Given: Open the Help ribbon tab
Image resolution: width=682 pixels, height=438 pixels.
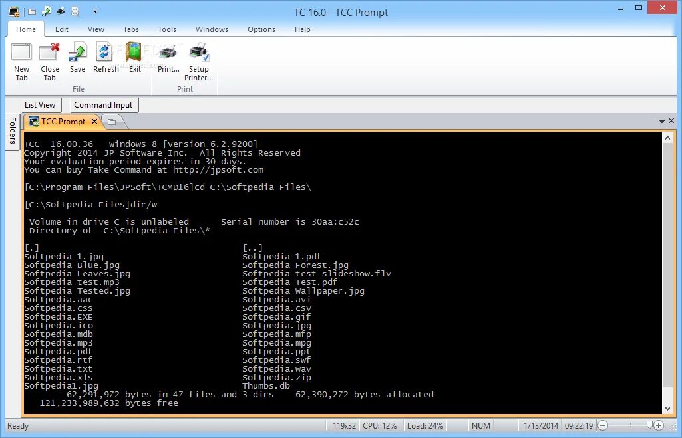Looking at the screenshot, I should coord(302,29).
